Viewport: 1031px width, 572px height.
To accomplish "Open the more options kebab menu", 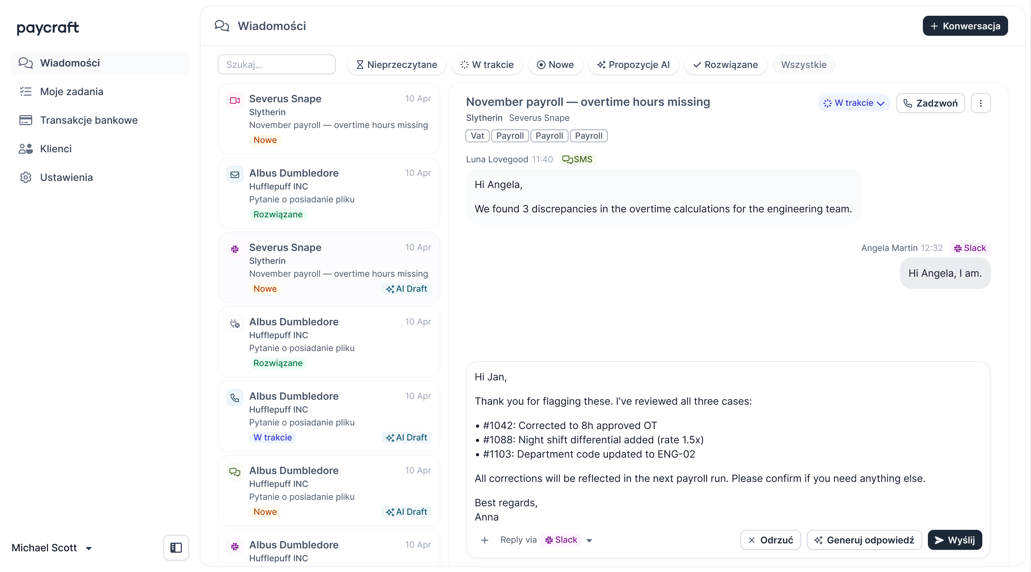I will pyautogui.click(x=981, y=103).
